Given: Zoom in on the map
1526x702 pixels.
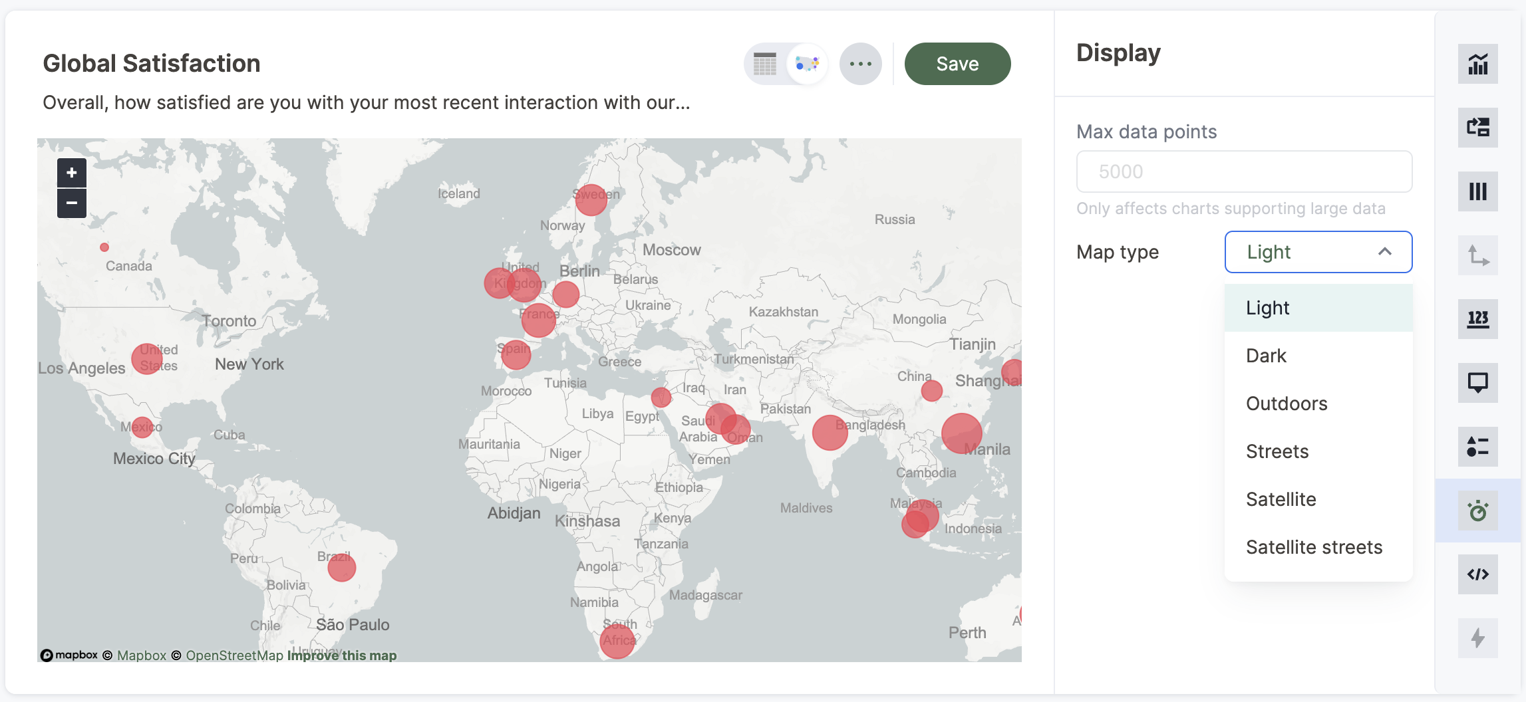Looking at the screenshot, I should pyautogui.click(x=72, y=173).
